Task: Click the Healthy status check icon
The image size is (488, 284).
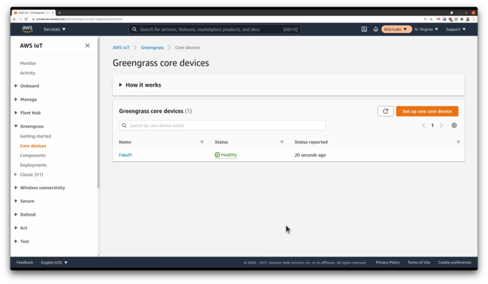Action: (218, 155)
